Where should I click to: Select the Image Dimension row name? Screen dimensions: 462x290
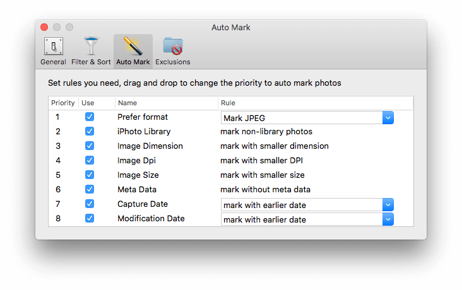150,146
